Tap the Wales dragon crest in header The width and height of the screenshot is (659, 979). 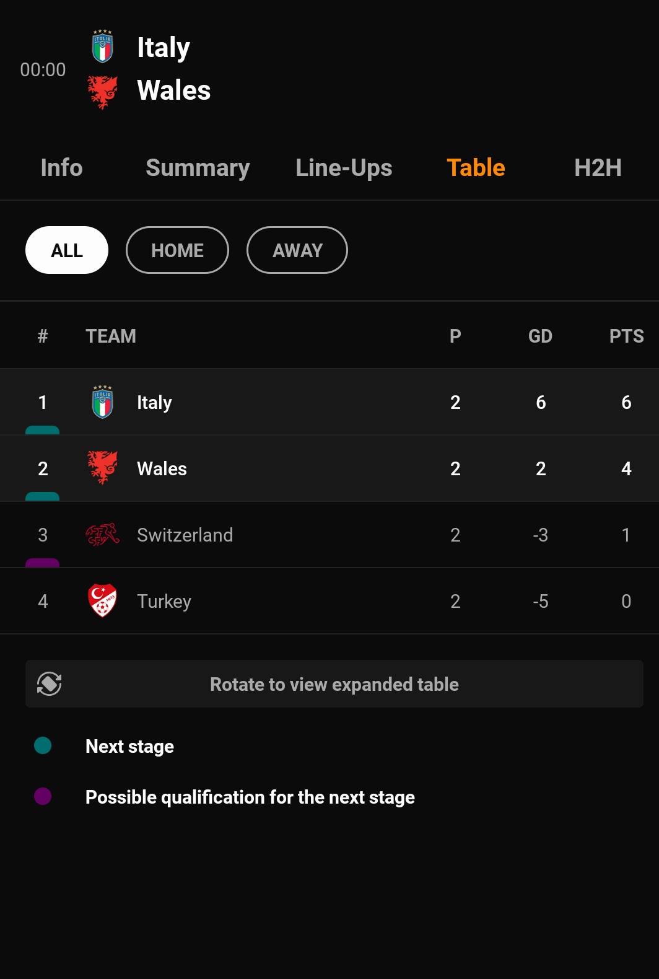(x=102, y=92)
